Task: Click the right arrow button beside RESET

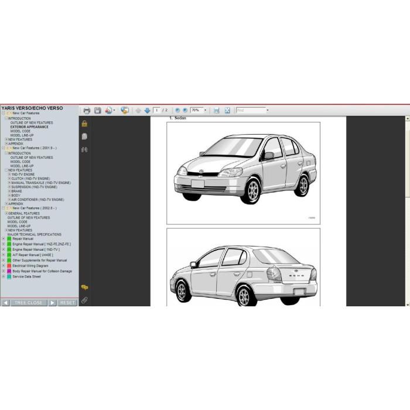Action: (52, 303)
